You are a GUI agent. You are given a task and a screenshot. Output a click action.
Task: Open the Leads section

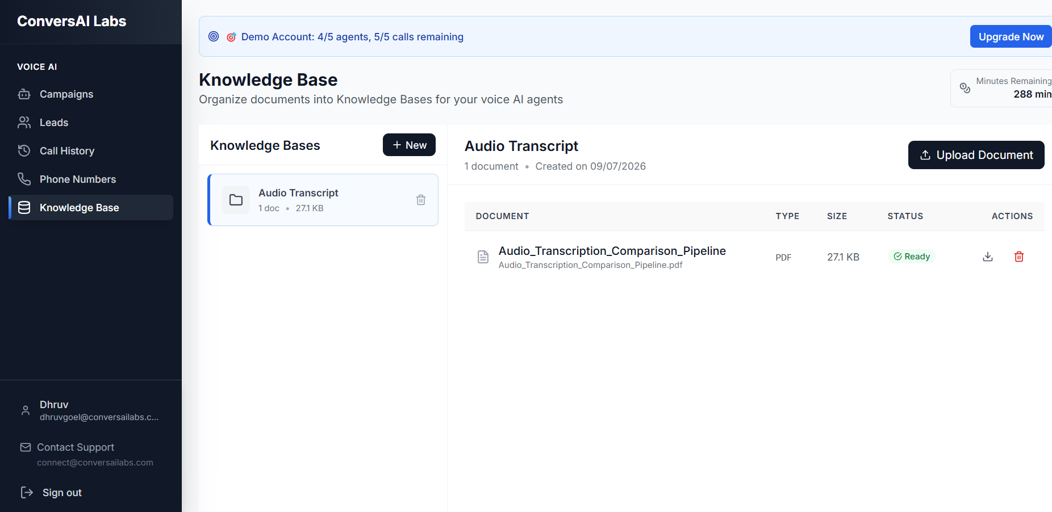tap(91, 123)
